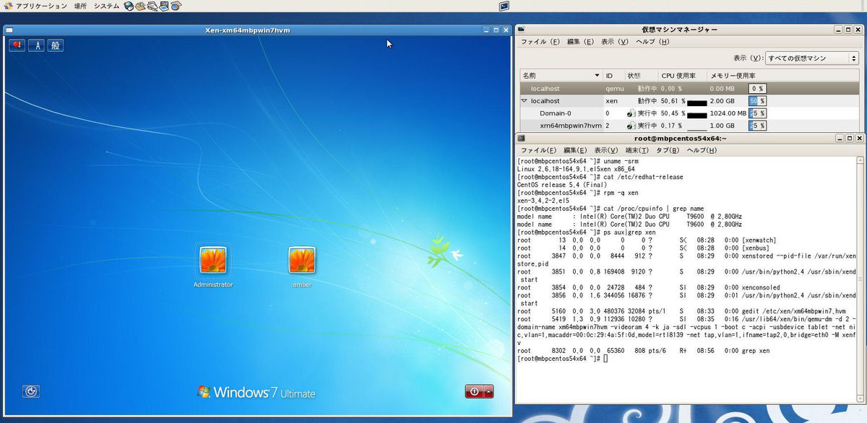The width and height of the screenshot is (867, 423).
Task: Click the running status icon for xm64mbpwin7hvm
Action: 631,126
